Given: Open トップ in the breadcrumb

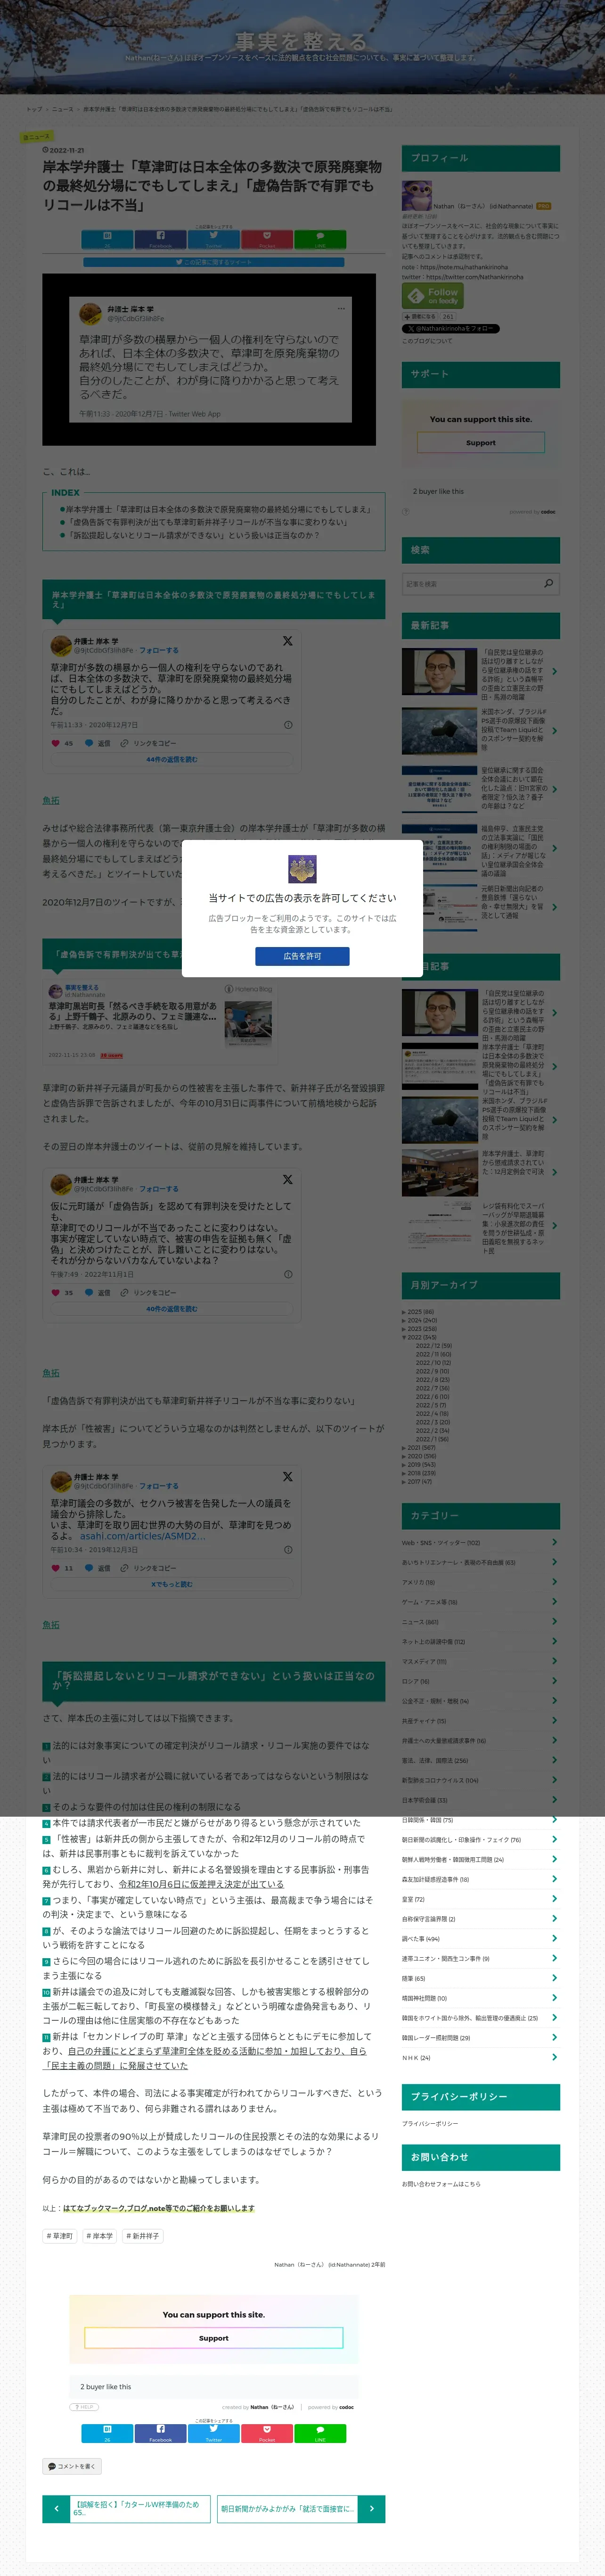Looking at the screenshot, I should [34, 109].
